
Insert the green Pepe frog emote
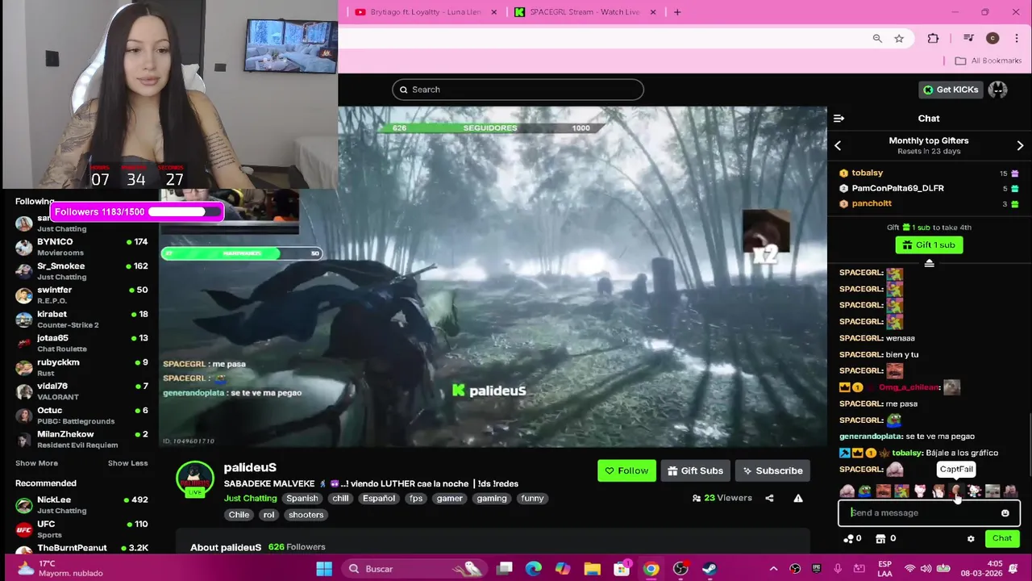864,491
